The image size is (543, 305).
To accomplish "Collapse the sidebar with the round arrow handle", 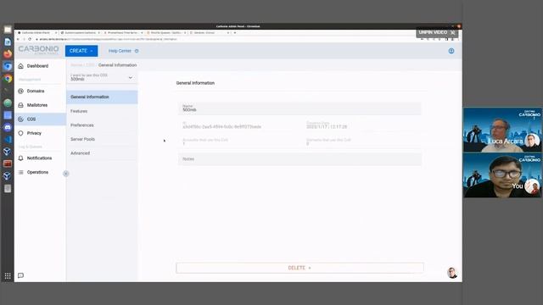I will pos(66,174).
